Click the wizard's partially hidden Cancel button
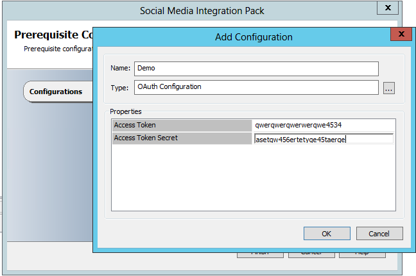The height and width of the screenshot is (276, 416). pyautogui.click(x=311, y=255)
